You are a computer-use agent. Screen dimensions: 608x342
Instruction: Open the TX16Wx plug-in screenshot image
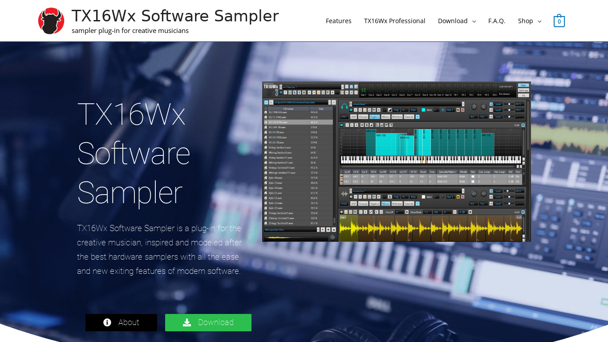pos(397,162)
